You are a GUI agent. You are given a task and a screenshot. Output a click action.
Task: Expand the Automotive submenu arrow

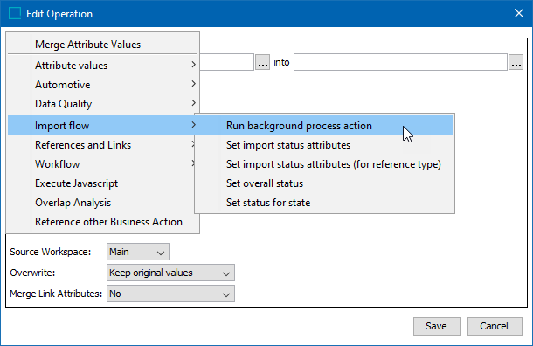coord(193,84)
